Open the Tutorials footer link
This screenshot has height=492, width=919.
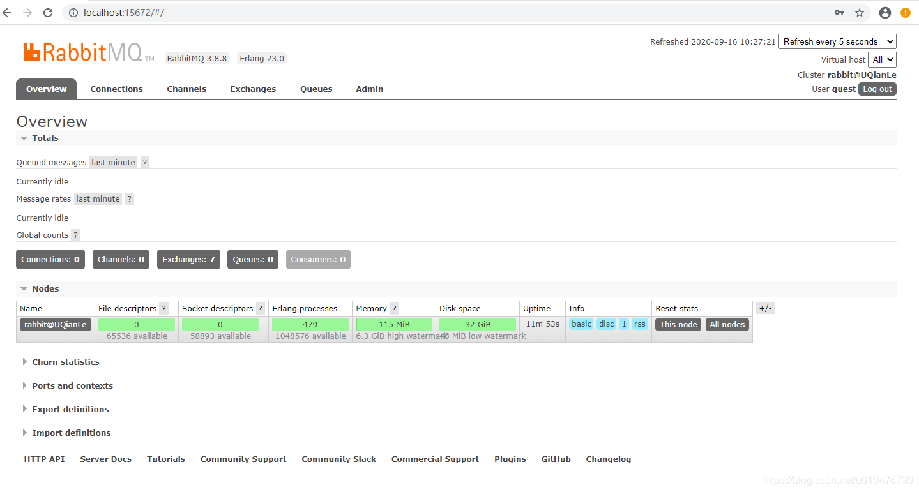tap(166, 459)
